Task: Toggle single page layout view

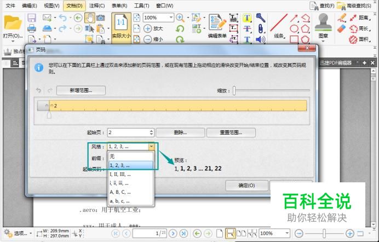Action: 220,233
